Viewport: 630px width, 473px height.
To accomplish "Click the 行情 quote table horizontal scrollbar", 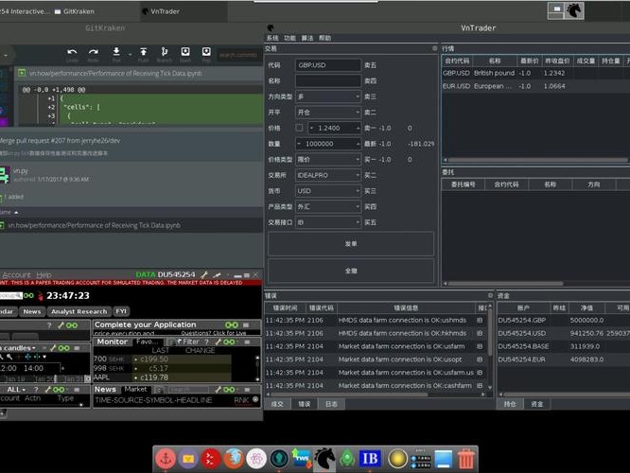I will pyautogui.click(x=538, y=160).
